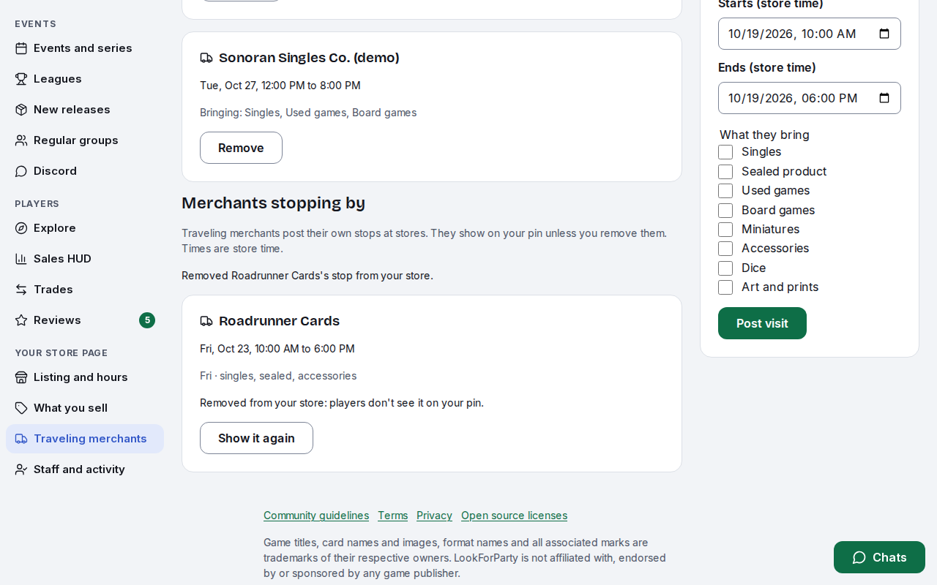This screenshot has height=585, width=937.
Task: Check the Dice checkbox
Action: [725, 268]
